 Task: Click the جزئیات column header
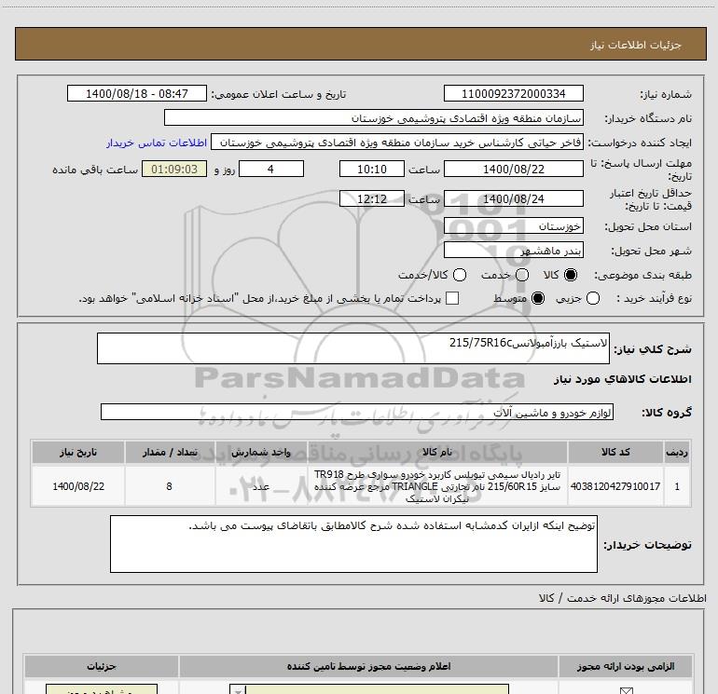[x=102, y=666]
